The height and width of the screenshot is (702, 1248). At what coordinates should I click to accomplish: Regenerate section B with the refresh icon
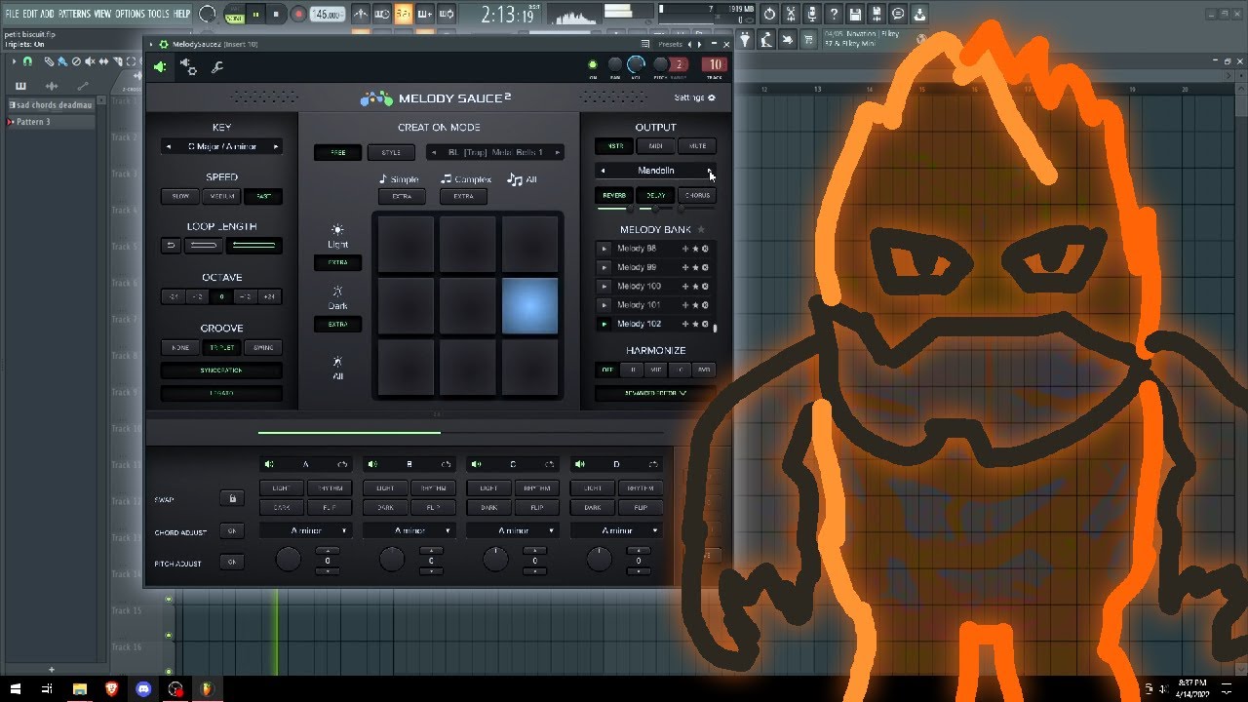tap(446, 464)
